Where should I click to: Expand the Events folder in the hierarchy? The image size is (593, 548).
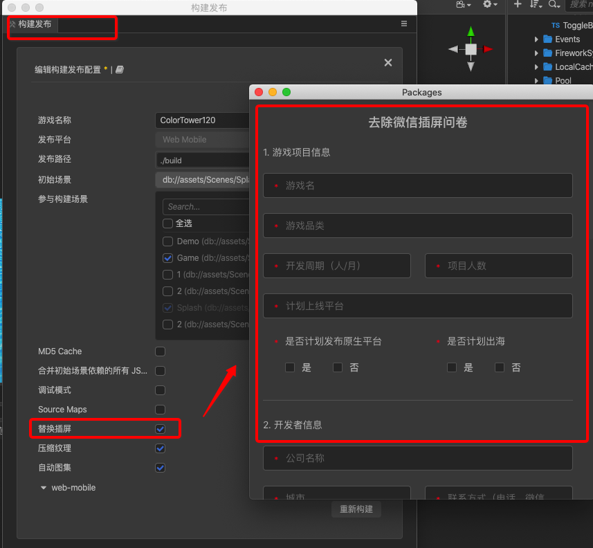pos(536,39)
